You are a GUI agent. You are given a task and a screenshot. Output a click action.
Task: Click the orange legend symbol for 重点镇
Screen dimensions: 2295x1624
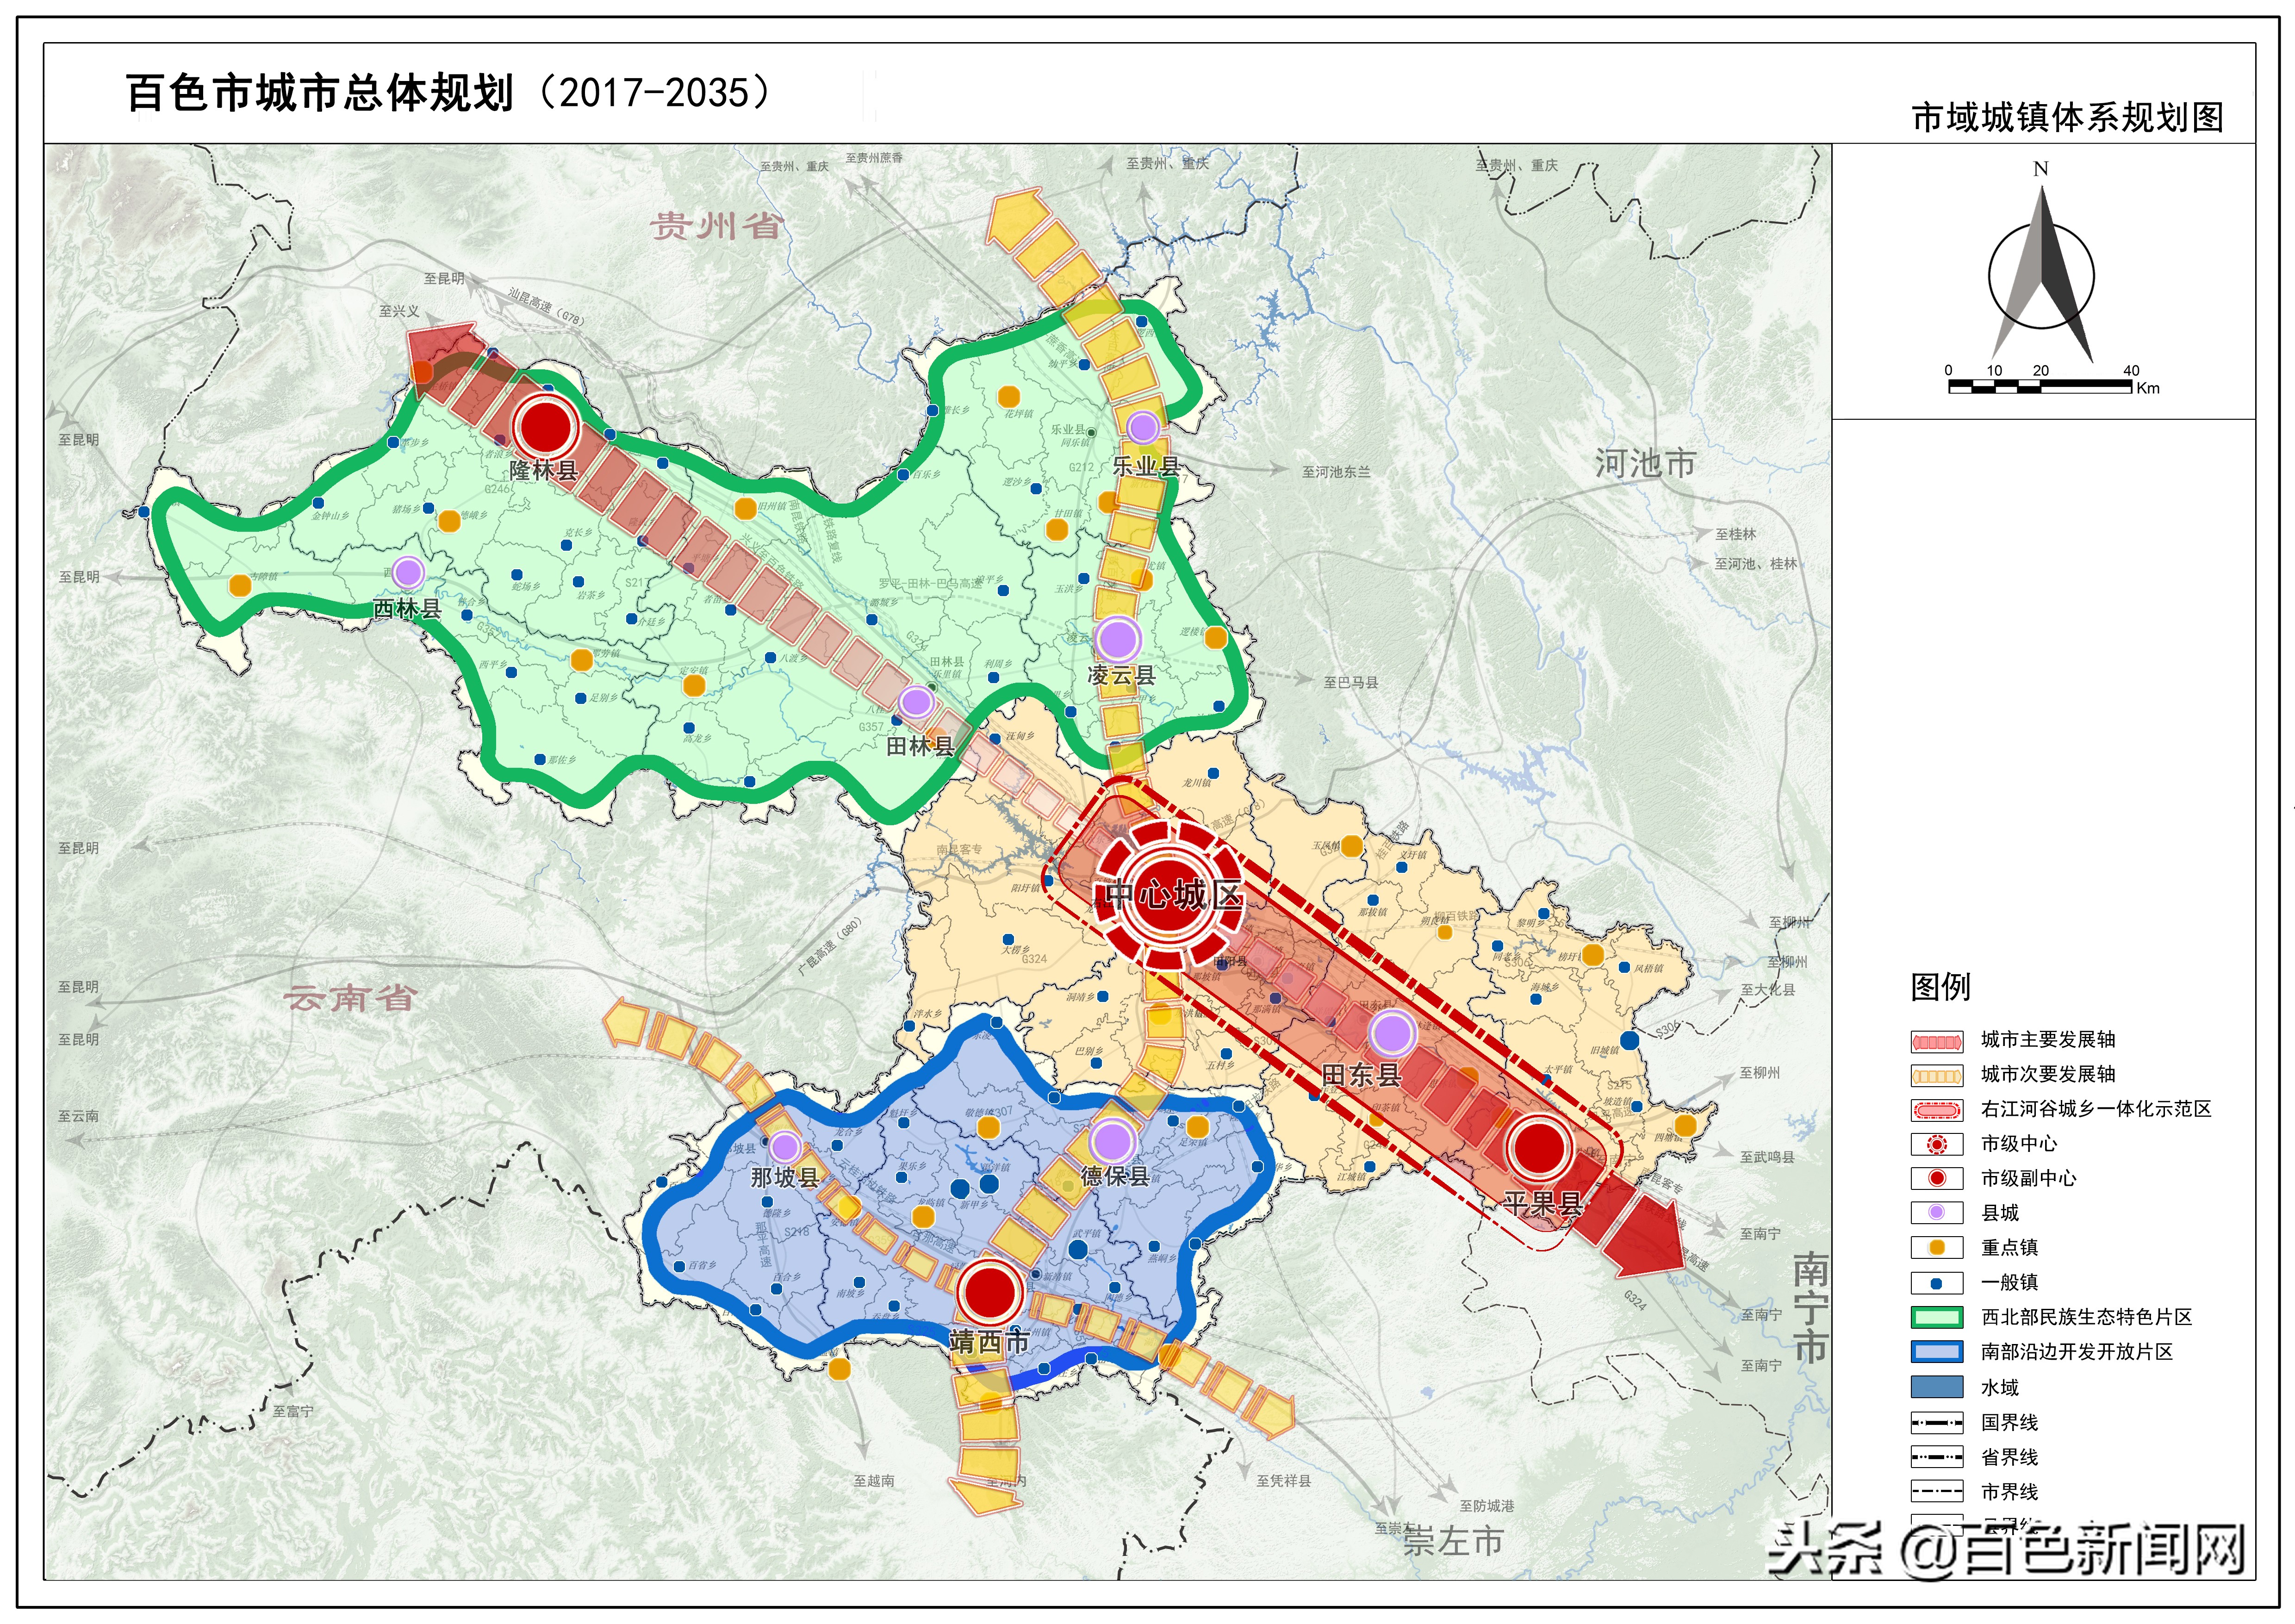pos(1937,1248)
